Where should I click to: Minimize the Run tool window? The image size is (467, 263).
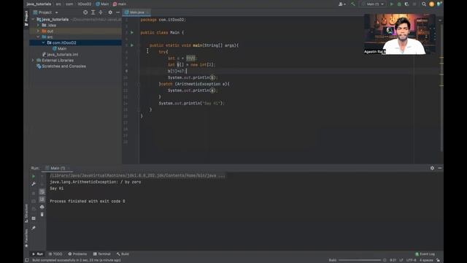pos(439,168)
